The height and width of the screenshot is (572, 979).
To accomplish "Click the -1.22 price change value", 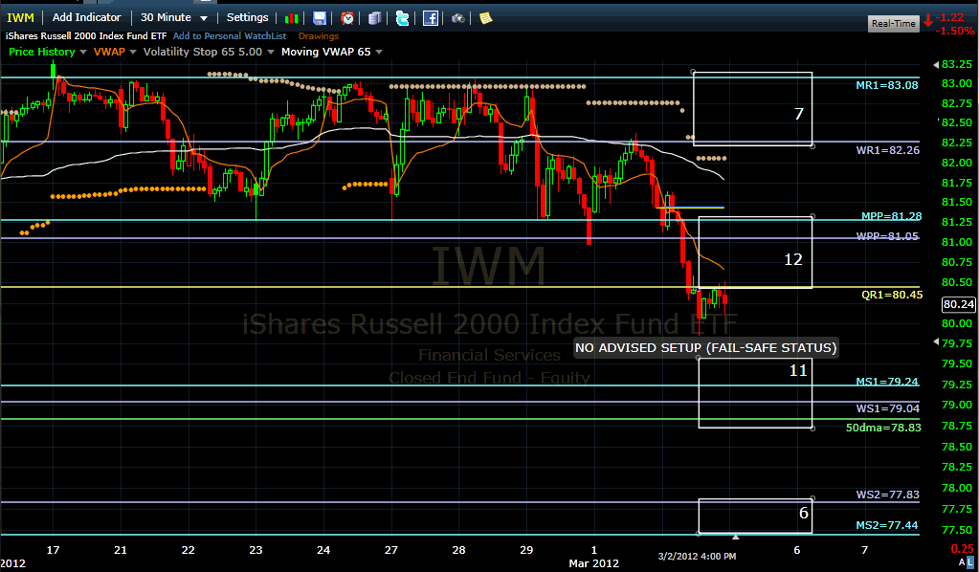I will point(950,17).
